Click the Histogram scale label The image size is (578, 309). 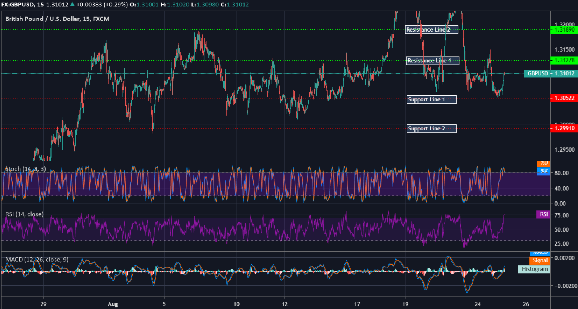[x=534, y=269]
